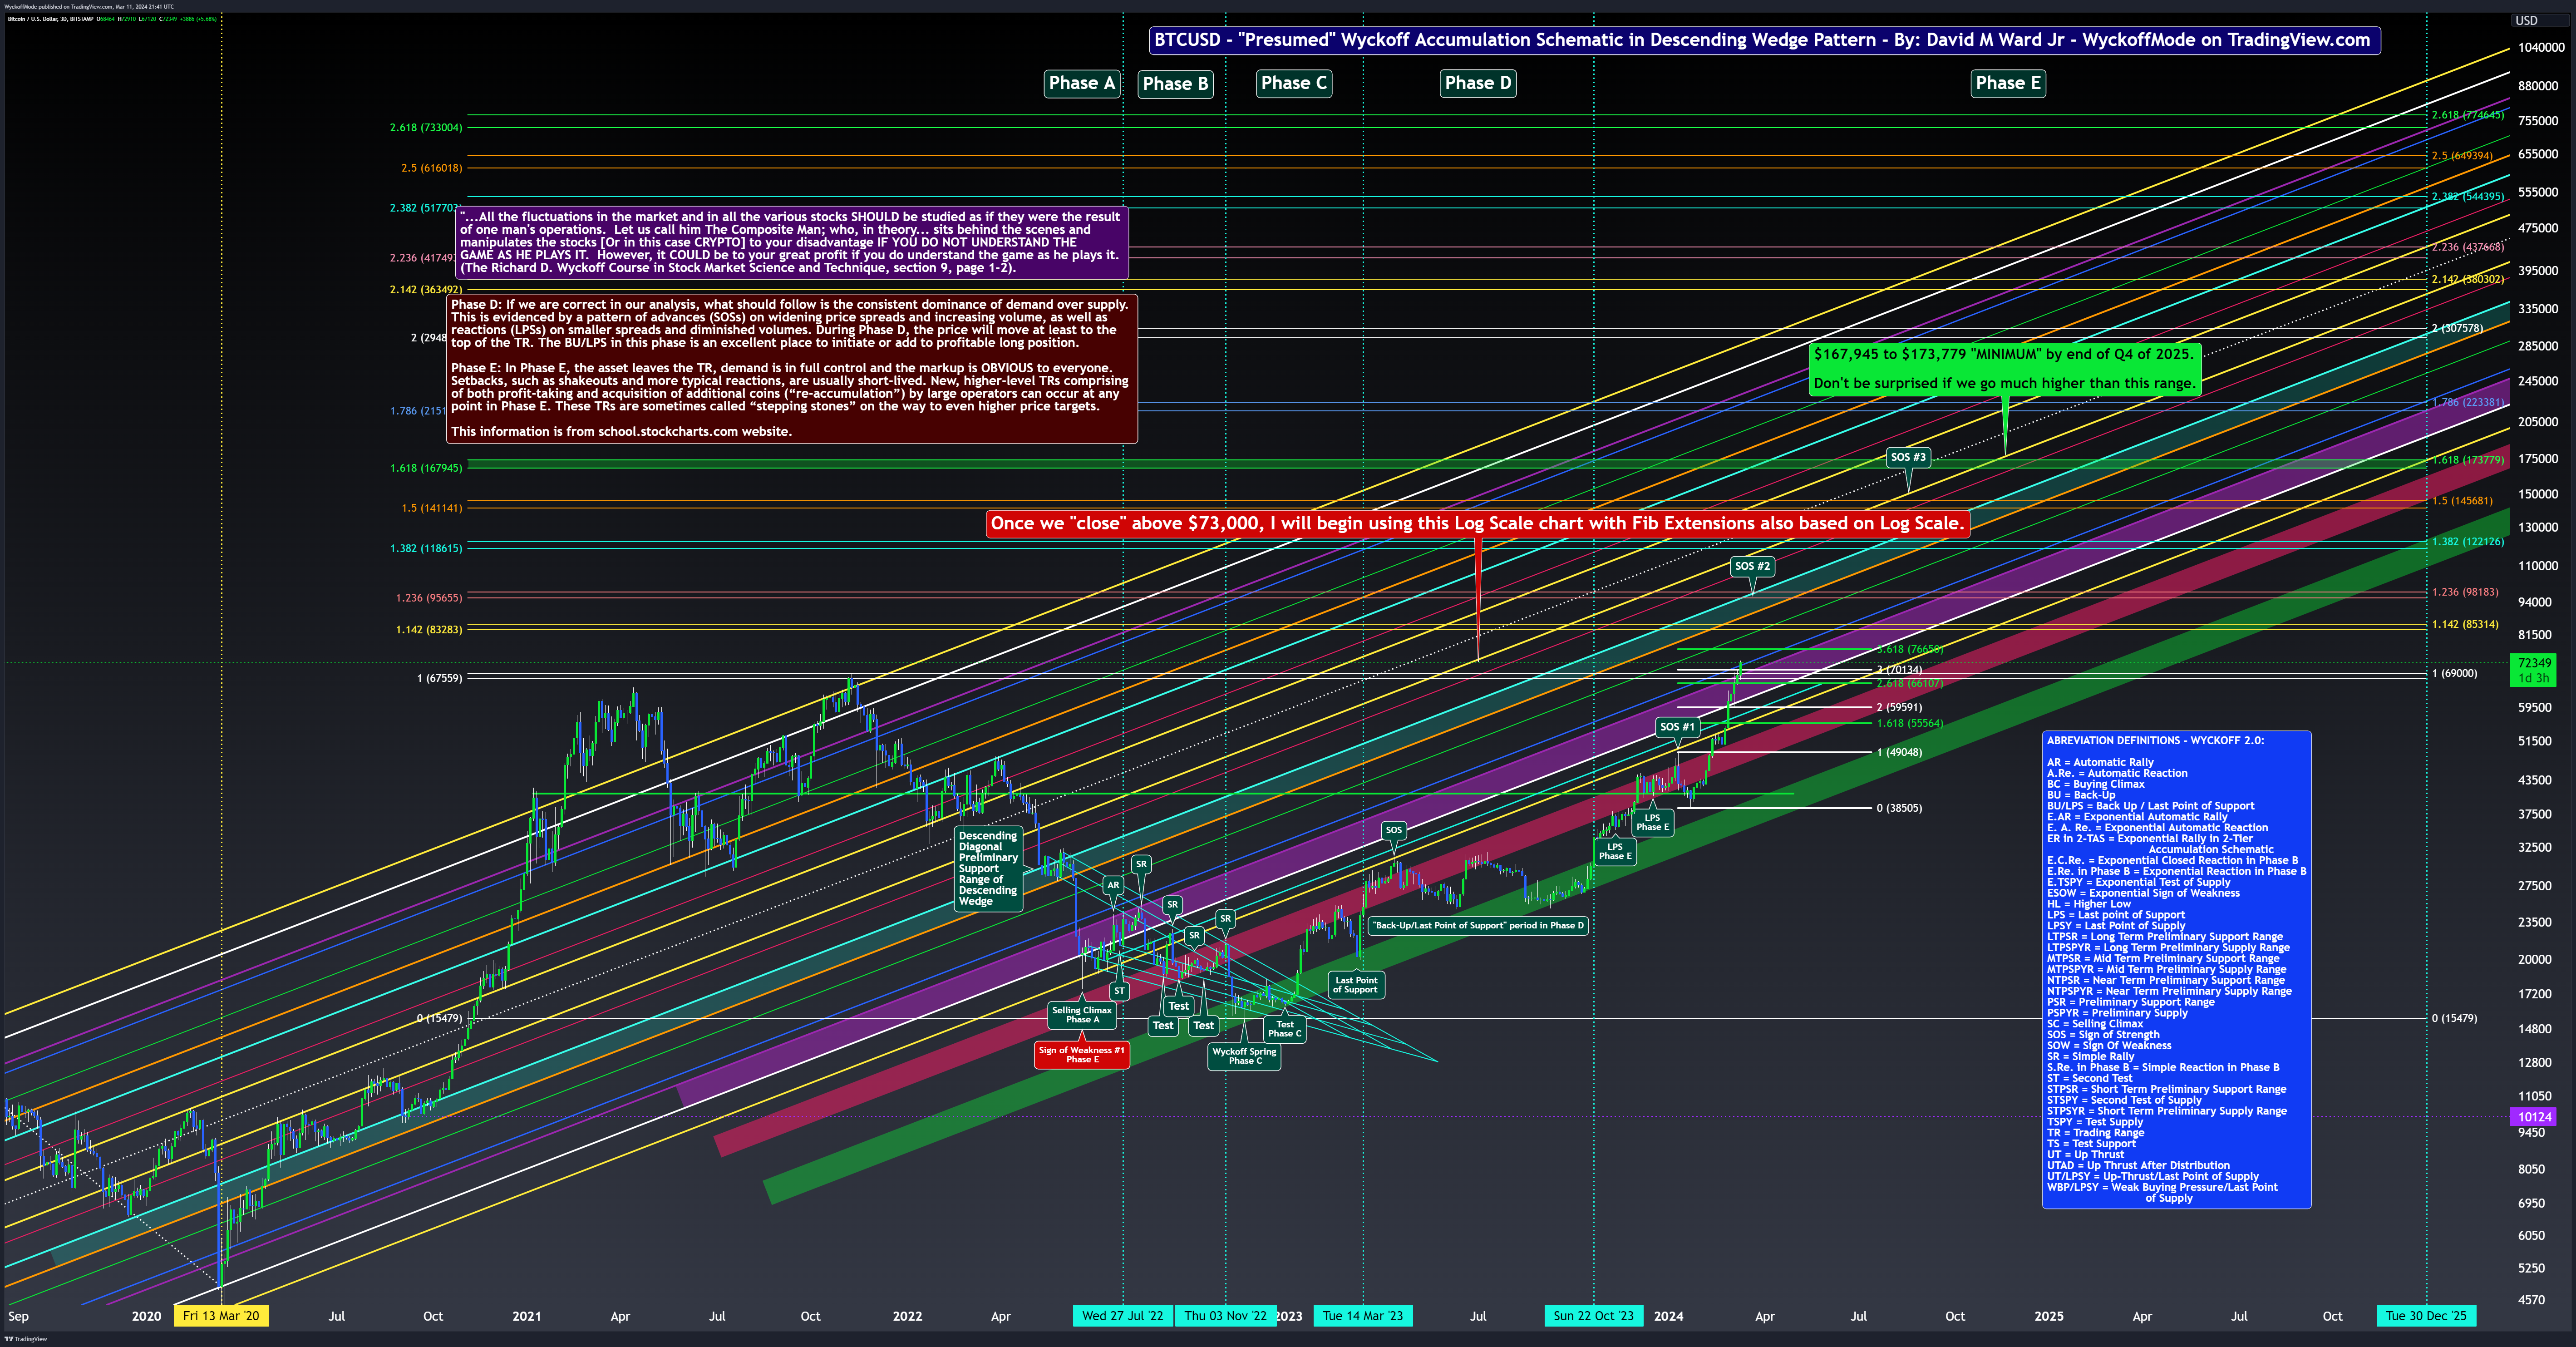
Task: Click the 2021 year label on time axis
Action: 527,1316
